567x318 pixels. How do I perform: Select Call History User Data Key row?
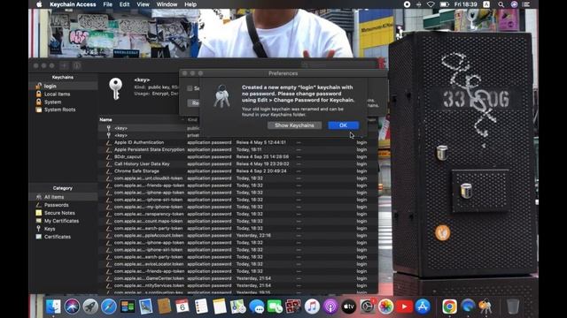coord(238,164)
